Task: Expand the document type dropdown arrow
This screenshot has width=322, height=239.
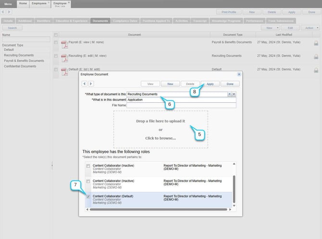Action: coord(234,94)
